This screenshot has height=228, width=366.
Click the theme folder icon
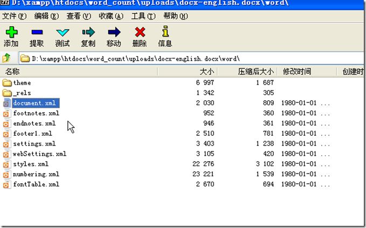(7, 82)
